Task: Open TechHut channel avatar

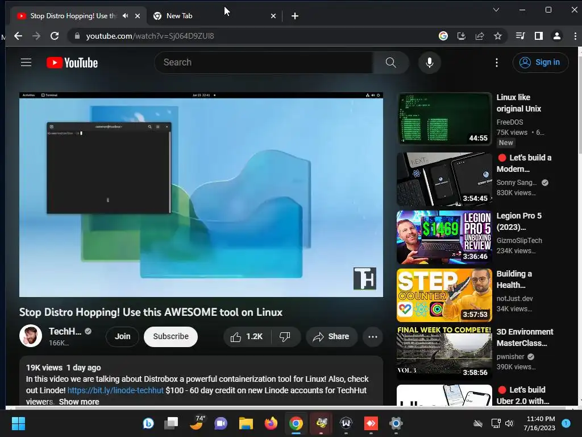Action: click(x=31, y=336)
